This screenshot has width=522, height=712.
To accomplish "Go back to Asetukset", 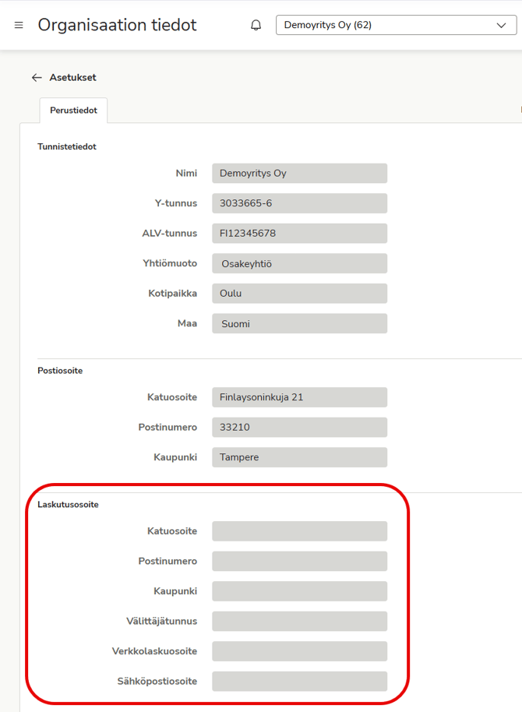I will pos(72,78).
